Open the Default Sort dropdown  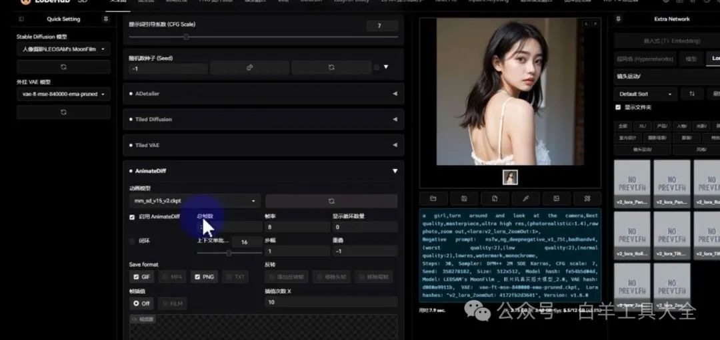coord(645,94)
